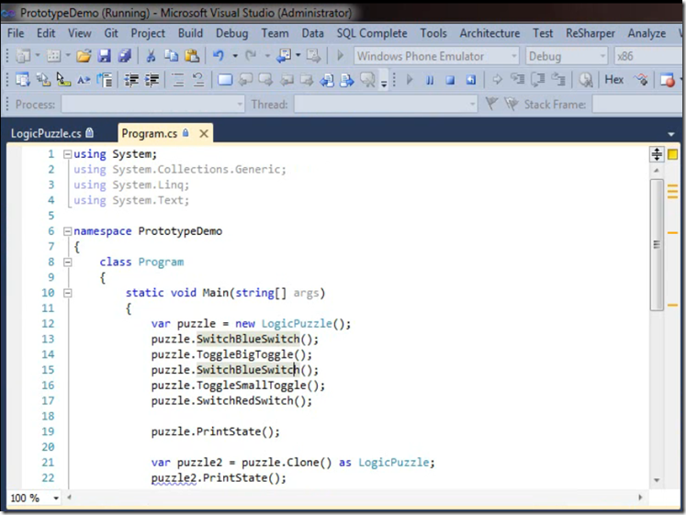Click the New Project icon
This screenshot has width=686, height=515.
(x=23, y=56)
